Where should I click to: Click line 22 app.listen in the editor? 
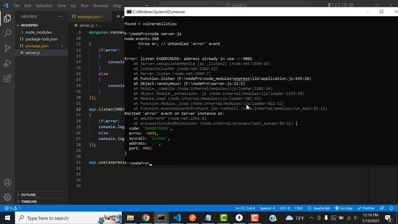106,110
